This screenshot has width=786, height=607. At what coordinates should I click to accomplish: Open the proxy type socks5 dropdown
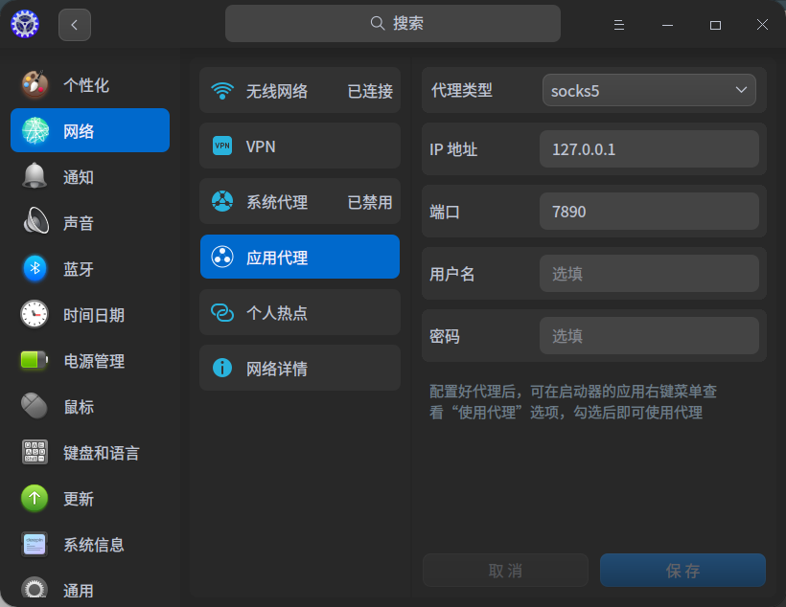[649, 90]
